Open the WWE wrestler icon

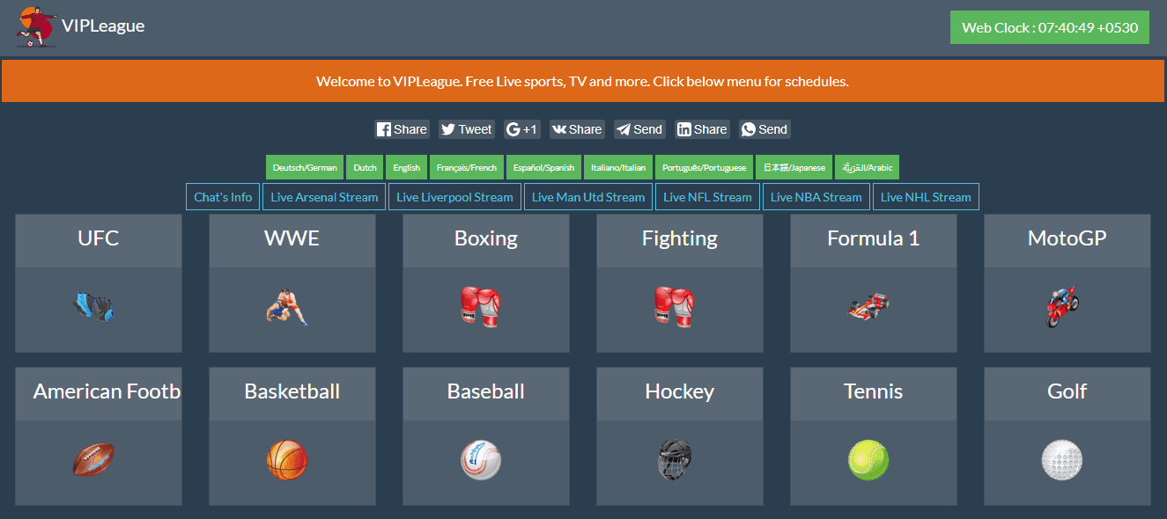287,307
